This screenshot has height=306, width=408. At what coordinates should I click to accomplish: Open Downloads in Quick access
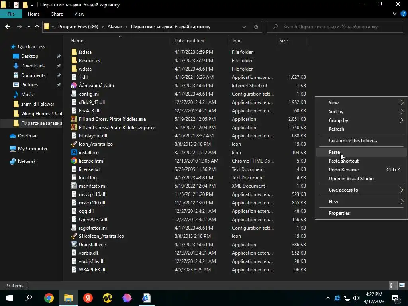pyautogui.click(x=33, y=66)
